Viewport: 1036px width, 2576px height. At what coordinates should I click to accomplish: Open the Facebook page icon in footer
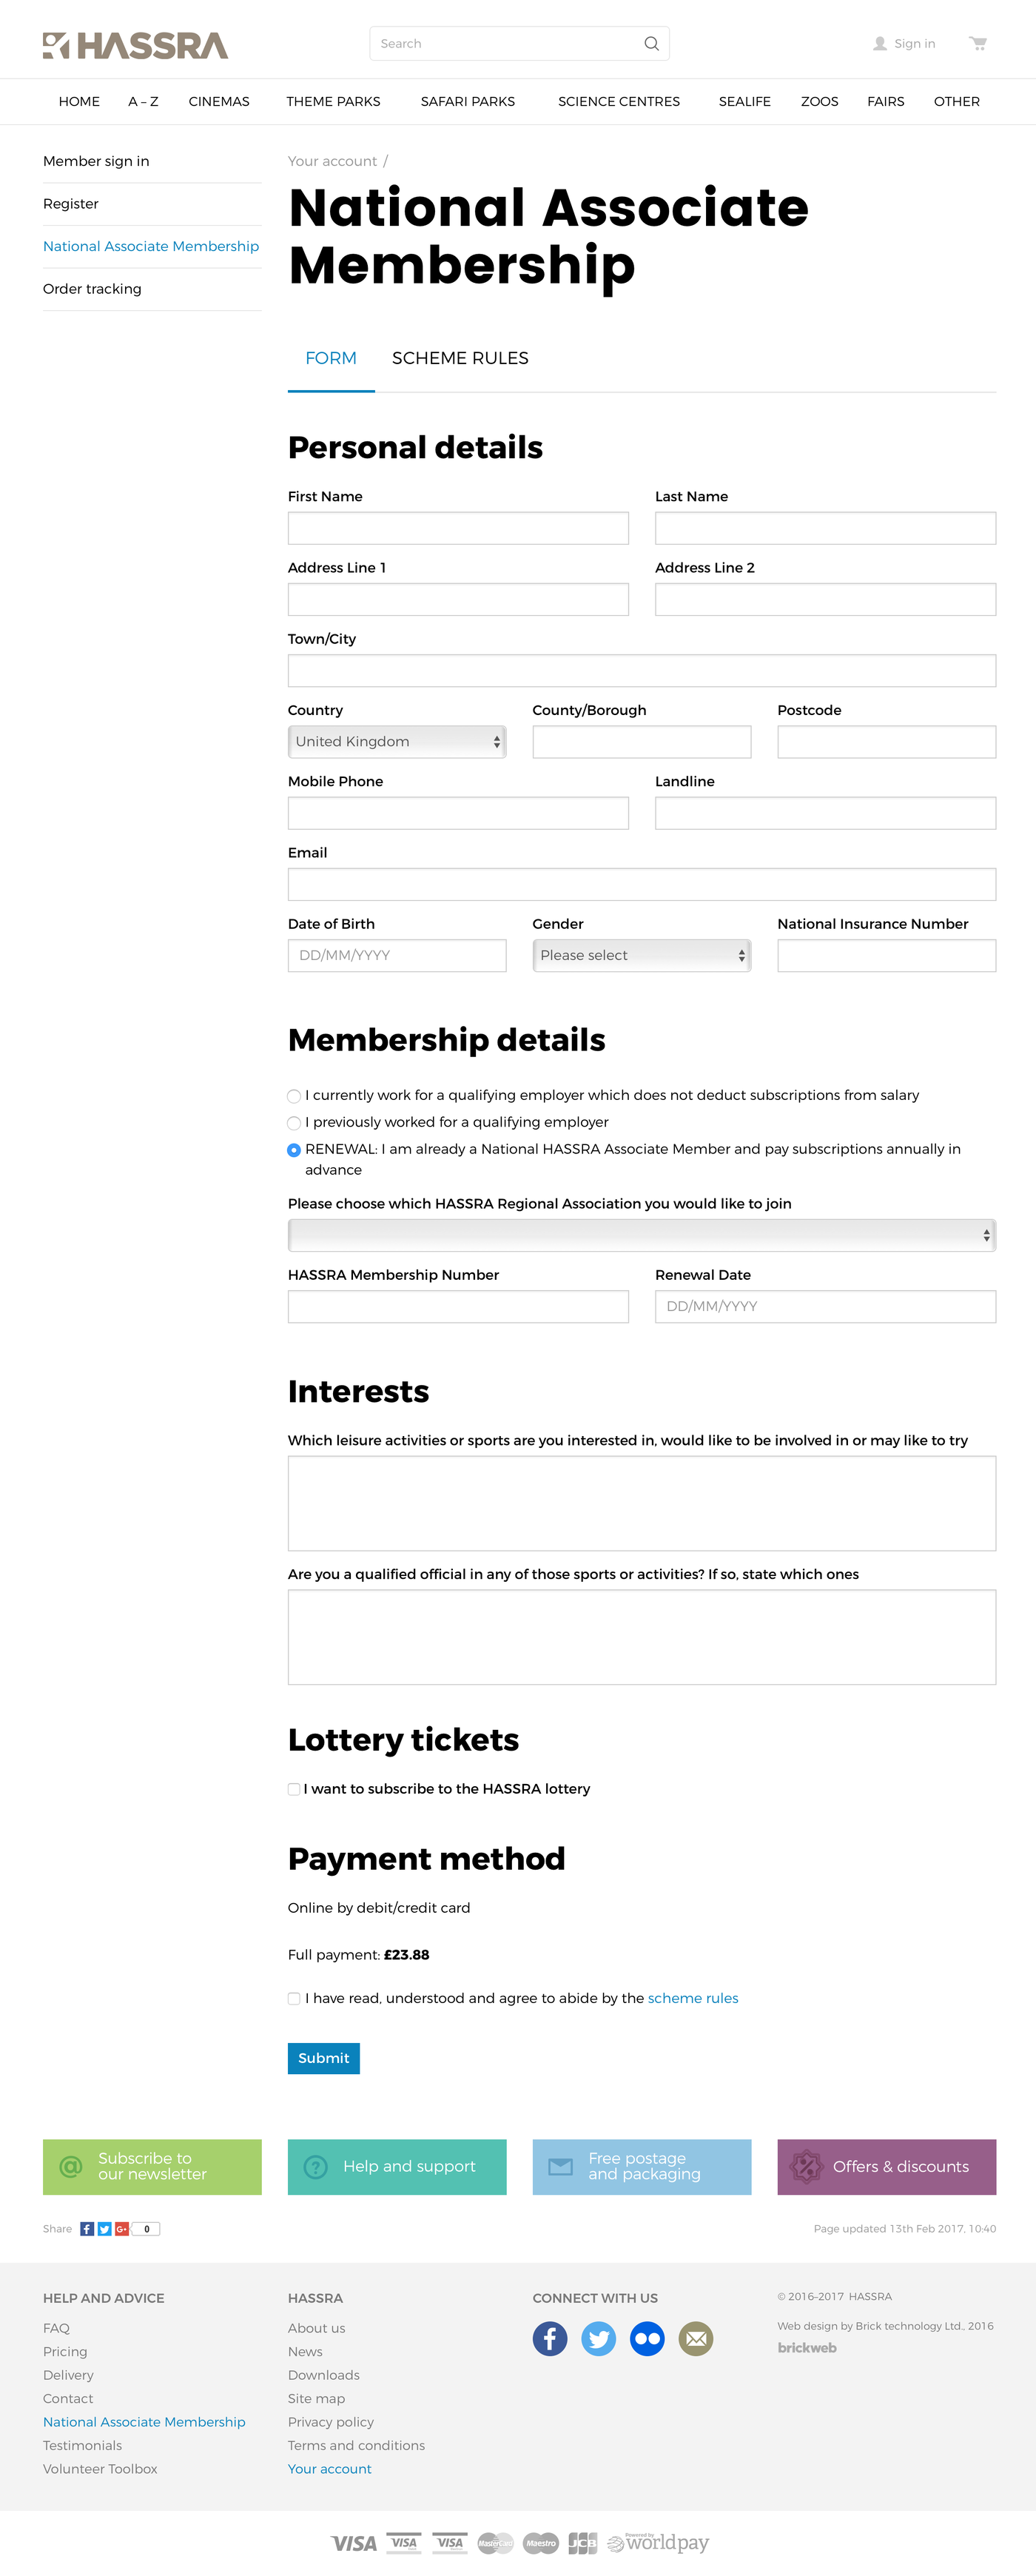[x=549, y=2338]
